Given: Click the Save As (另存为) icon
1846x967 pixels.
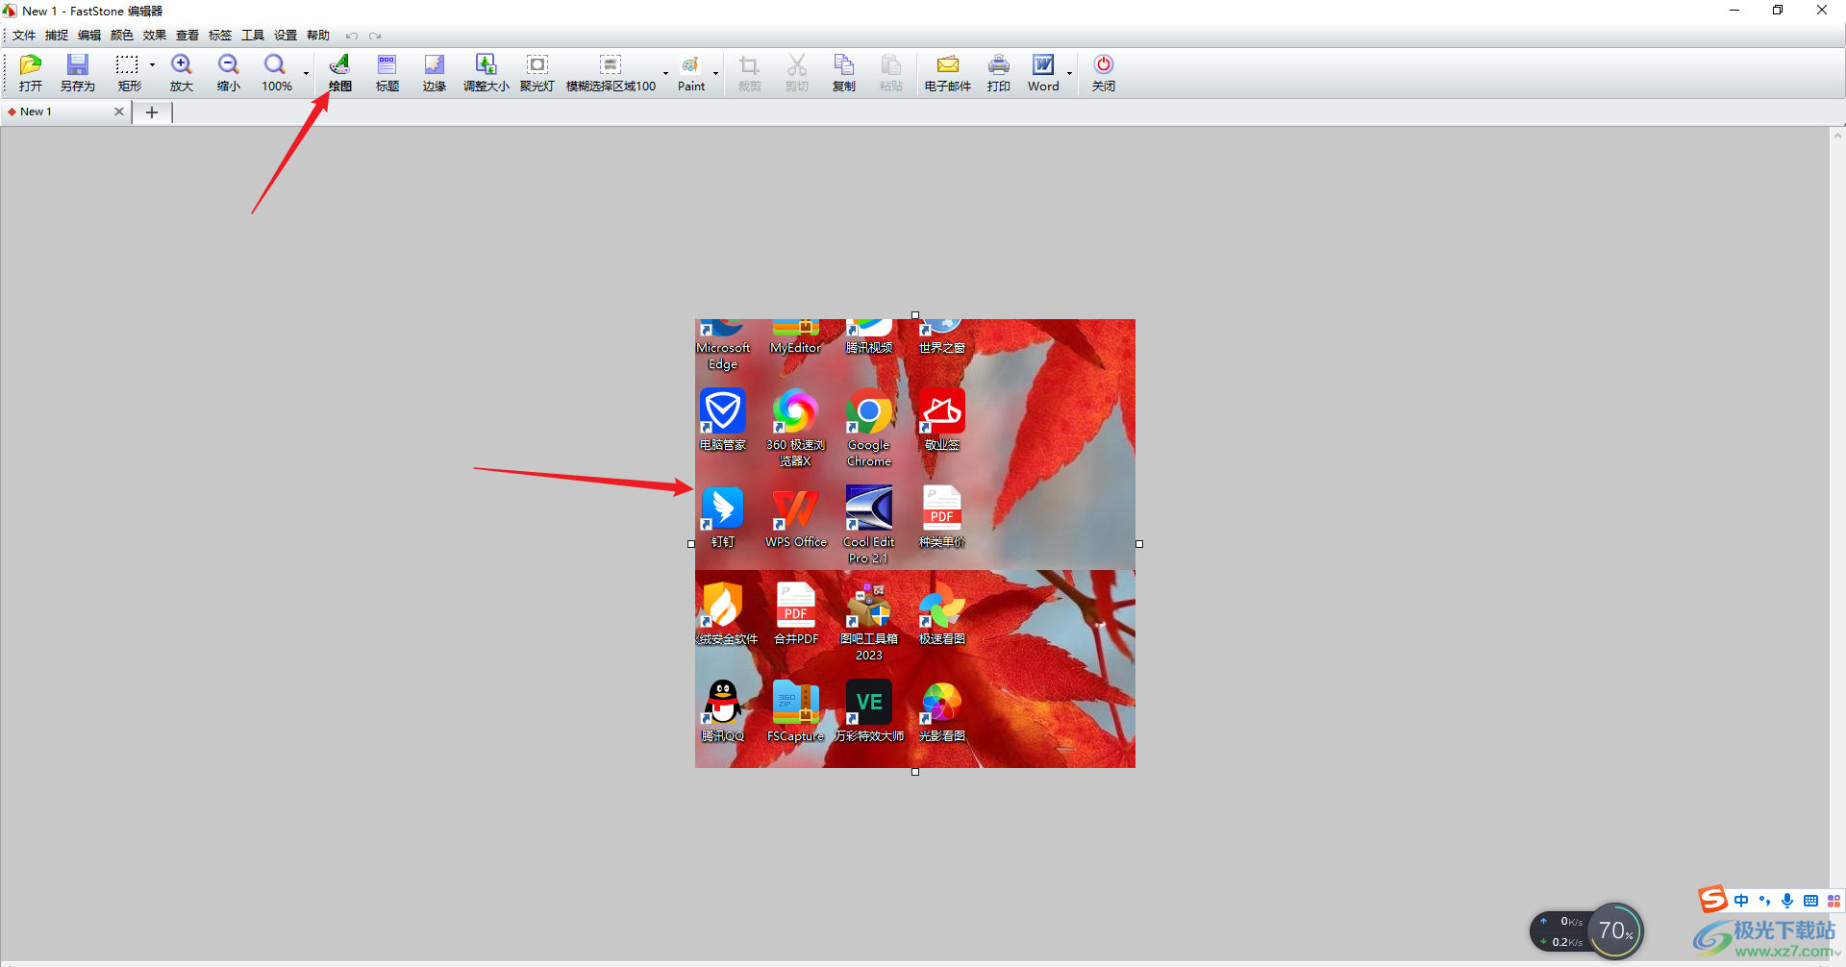Looking at the screenshot, I should coord(77,73).
